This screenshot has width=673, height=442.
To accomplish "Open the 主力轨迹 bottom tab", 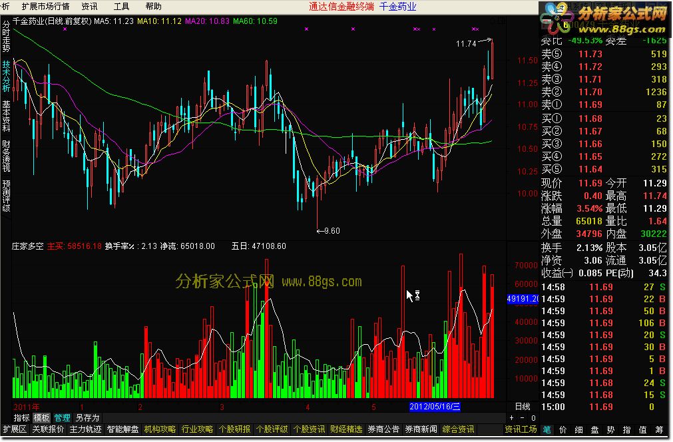I will click(x=85, y=429).
